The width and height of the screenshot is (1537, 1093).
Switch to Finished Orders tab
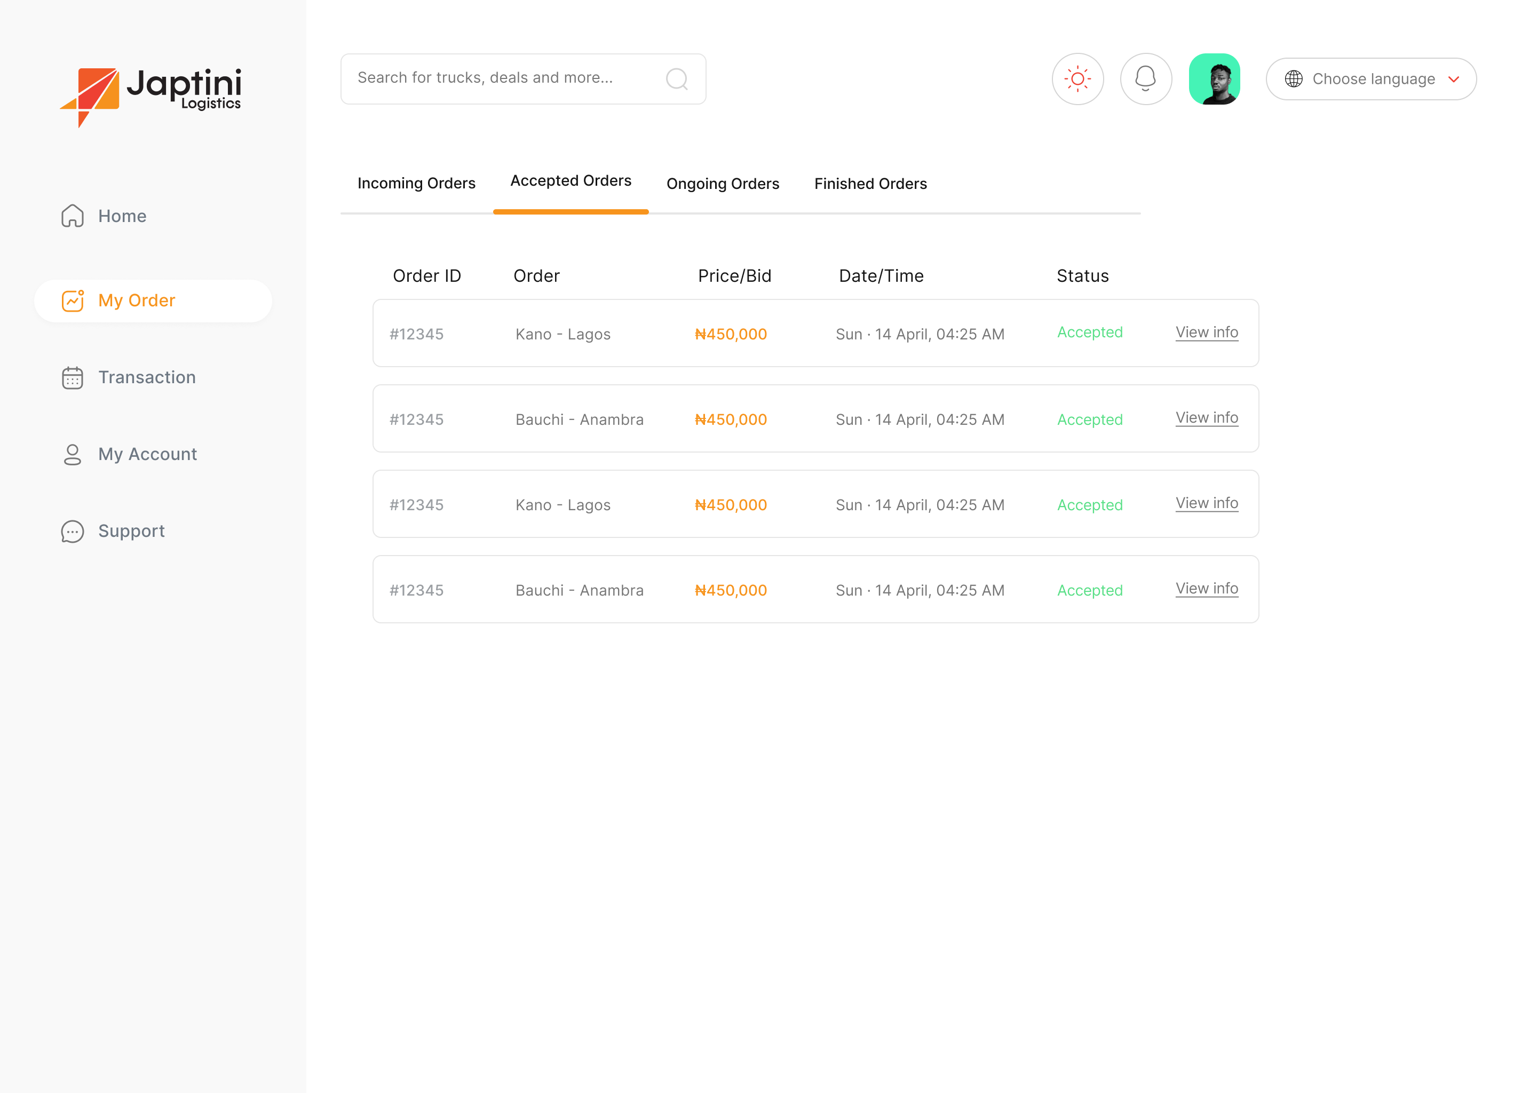tap(870, 184)
